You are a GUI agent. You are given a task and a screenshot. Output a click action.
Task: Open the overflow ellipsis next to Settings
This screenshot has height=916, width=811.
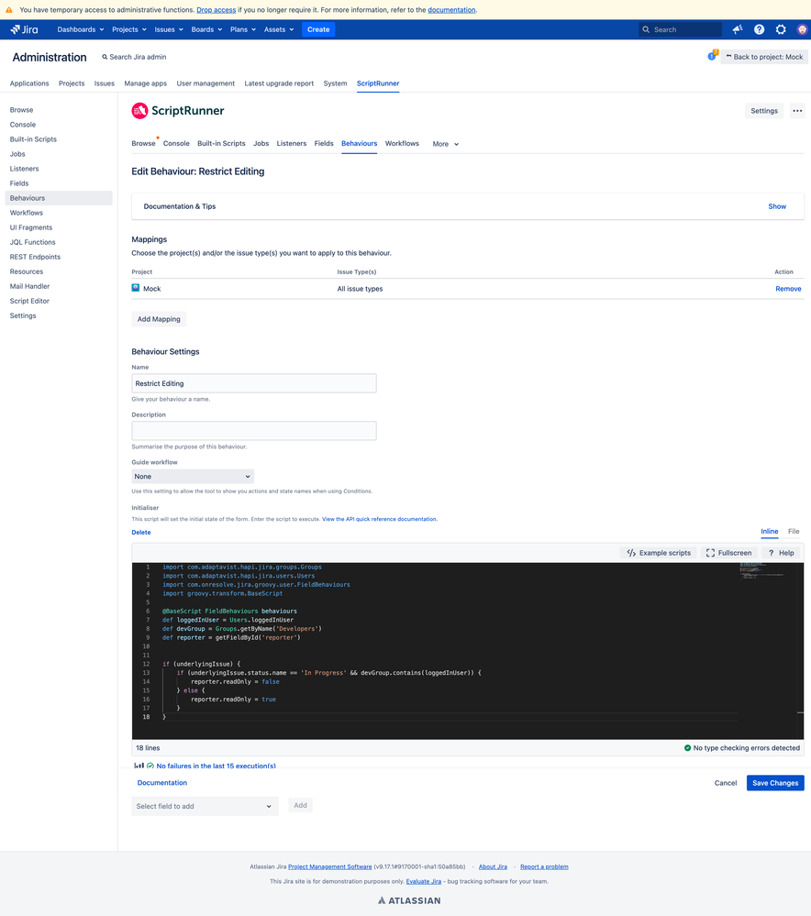797,110
